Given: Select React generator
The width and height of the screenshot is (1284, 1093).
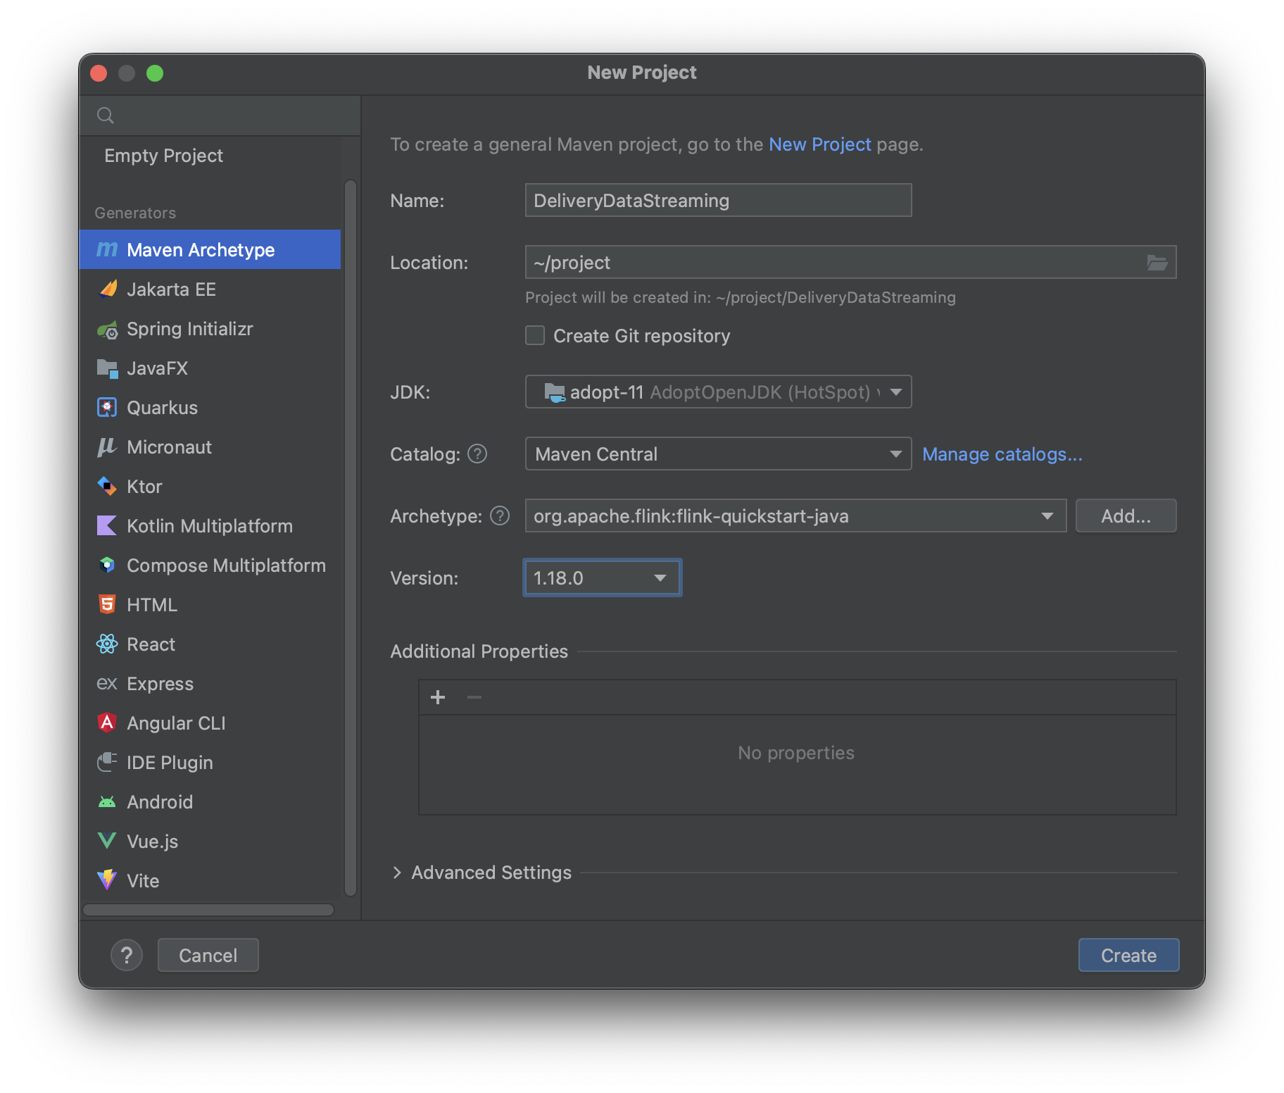Looking at the screenshot, I should (210, 644).
